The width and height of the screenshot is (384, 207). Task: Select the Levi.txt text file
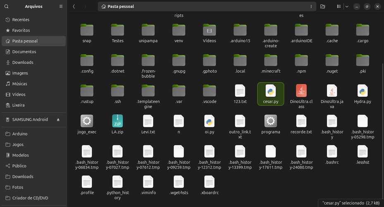tap(148, 124)
